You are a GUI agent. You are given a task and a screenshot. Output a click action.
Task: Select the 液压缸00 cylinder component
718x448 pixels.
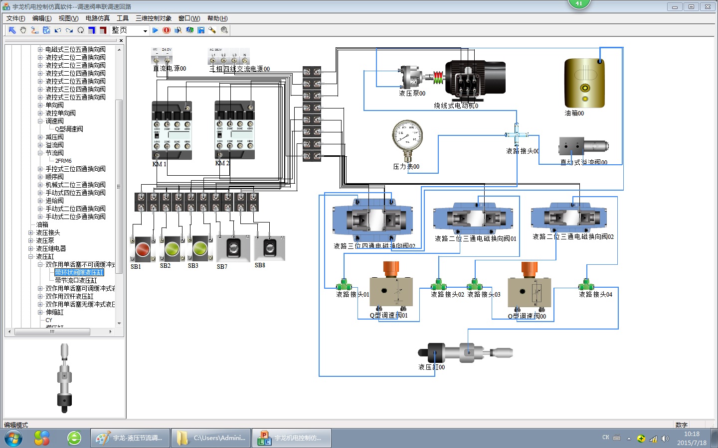tap(466, 352)
